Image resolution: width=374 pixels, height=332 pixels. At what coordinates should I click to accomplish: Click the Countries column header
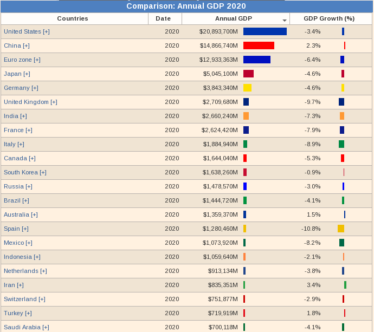[x=73, y=18]
